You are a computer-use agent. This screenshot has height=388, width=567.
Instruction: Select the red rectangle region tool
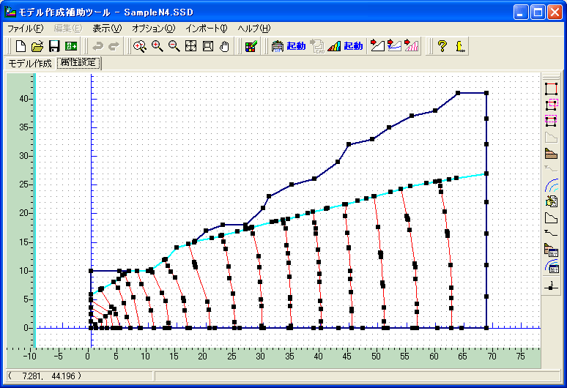pos(551,89)
